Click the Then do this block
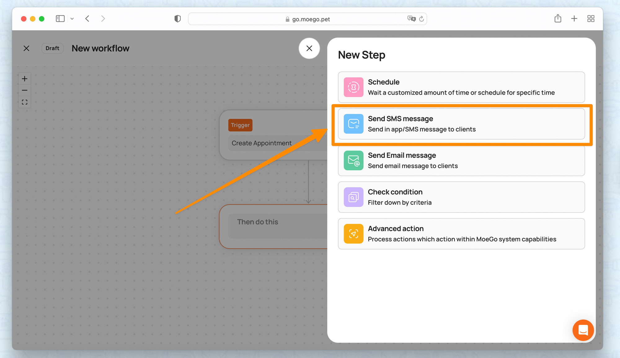The image size is (620, 358). pyautogui.click(x=273, y=226)
